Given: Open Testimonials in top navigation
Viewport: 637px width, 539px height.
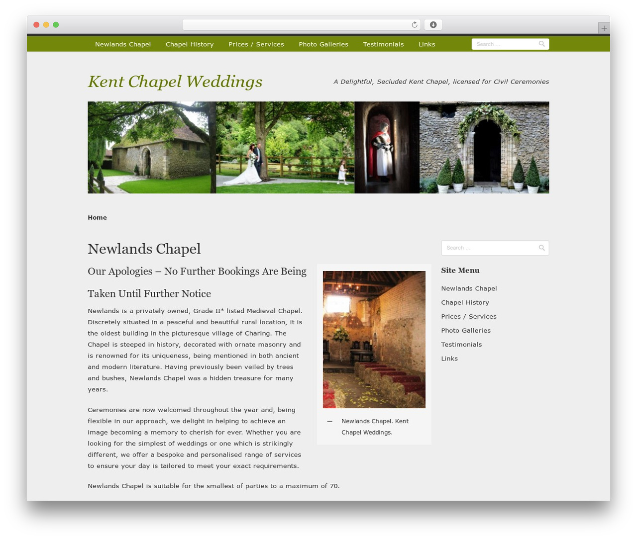Looking at the screenshot, I should point(383,44).
